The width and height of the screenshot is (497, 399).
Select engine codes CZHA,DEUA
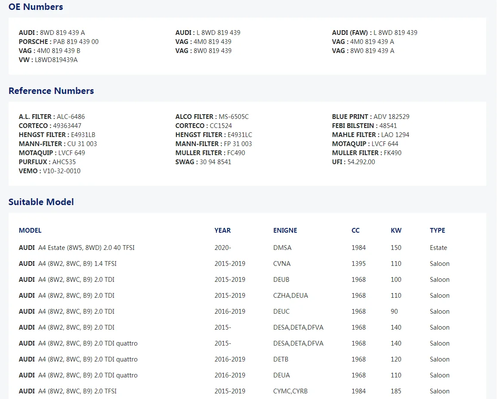(290, 296)
